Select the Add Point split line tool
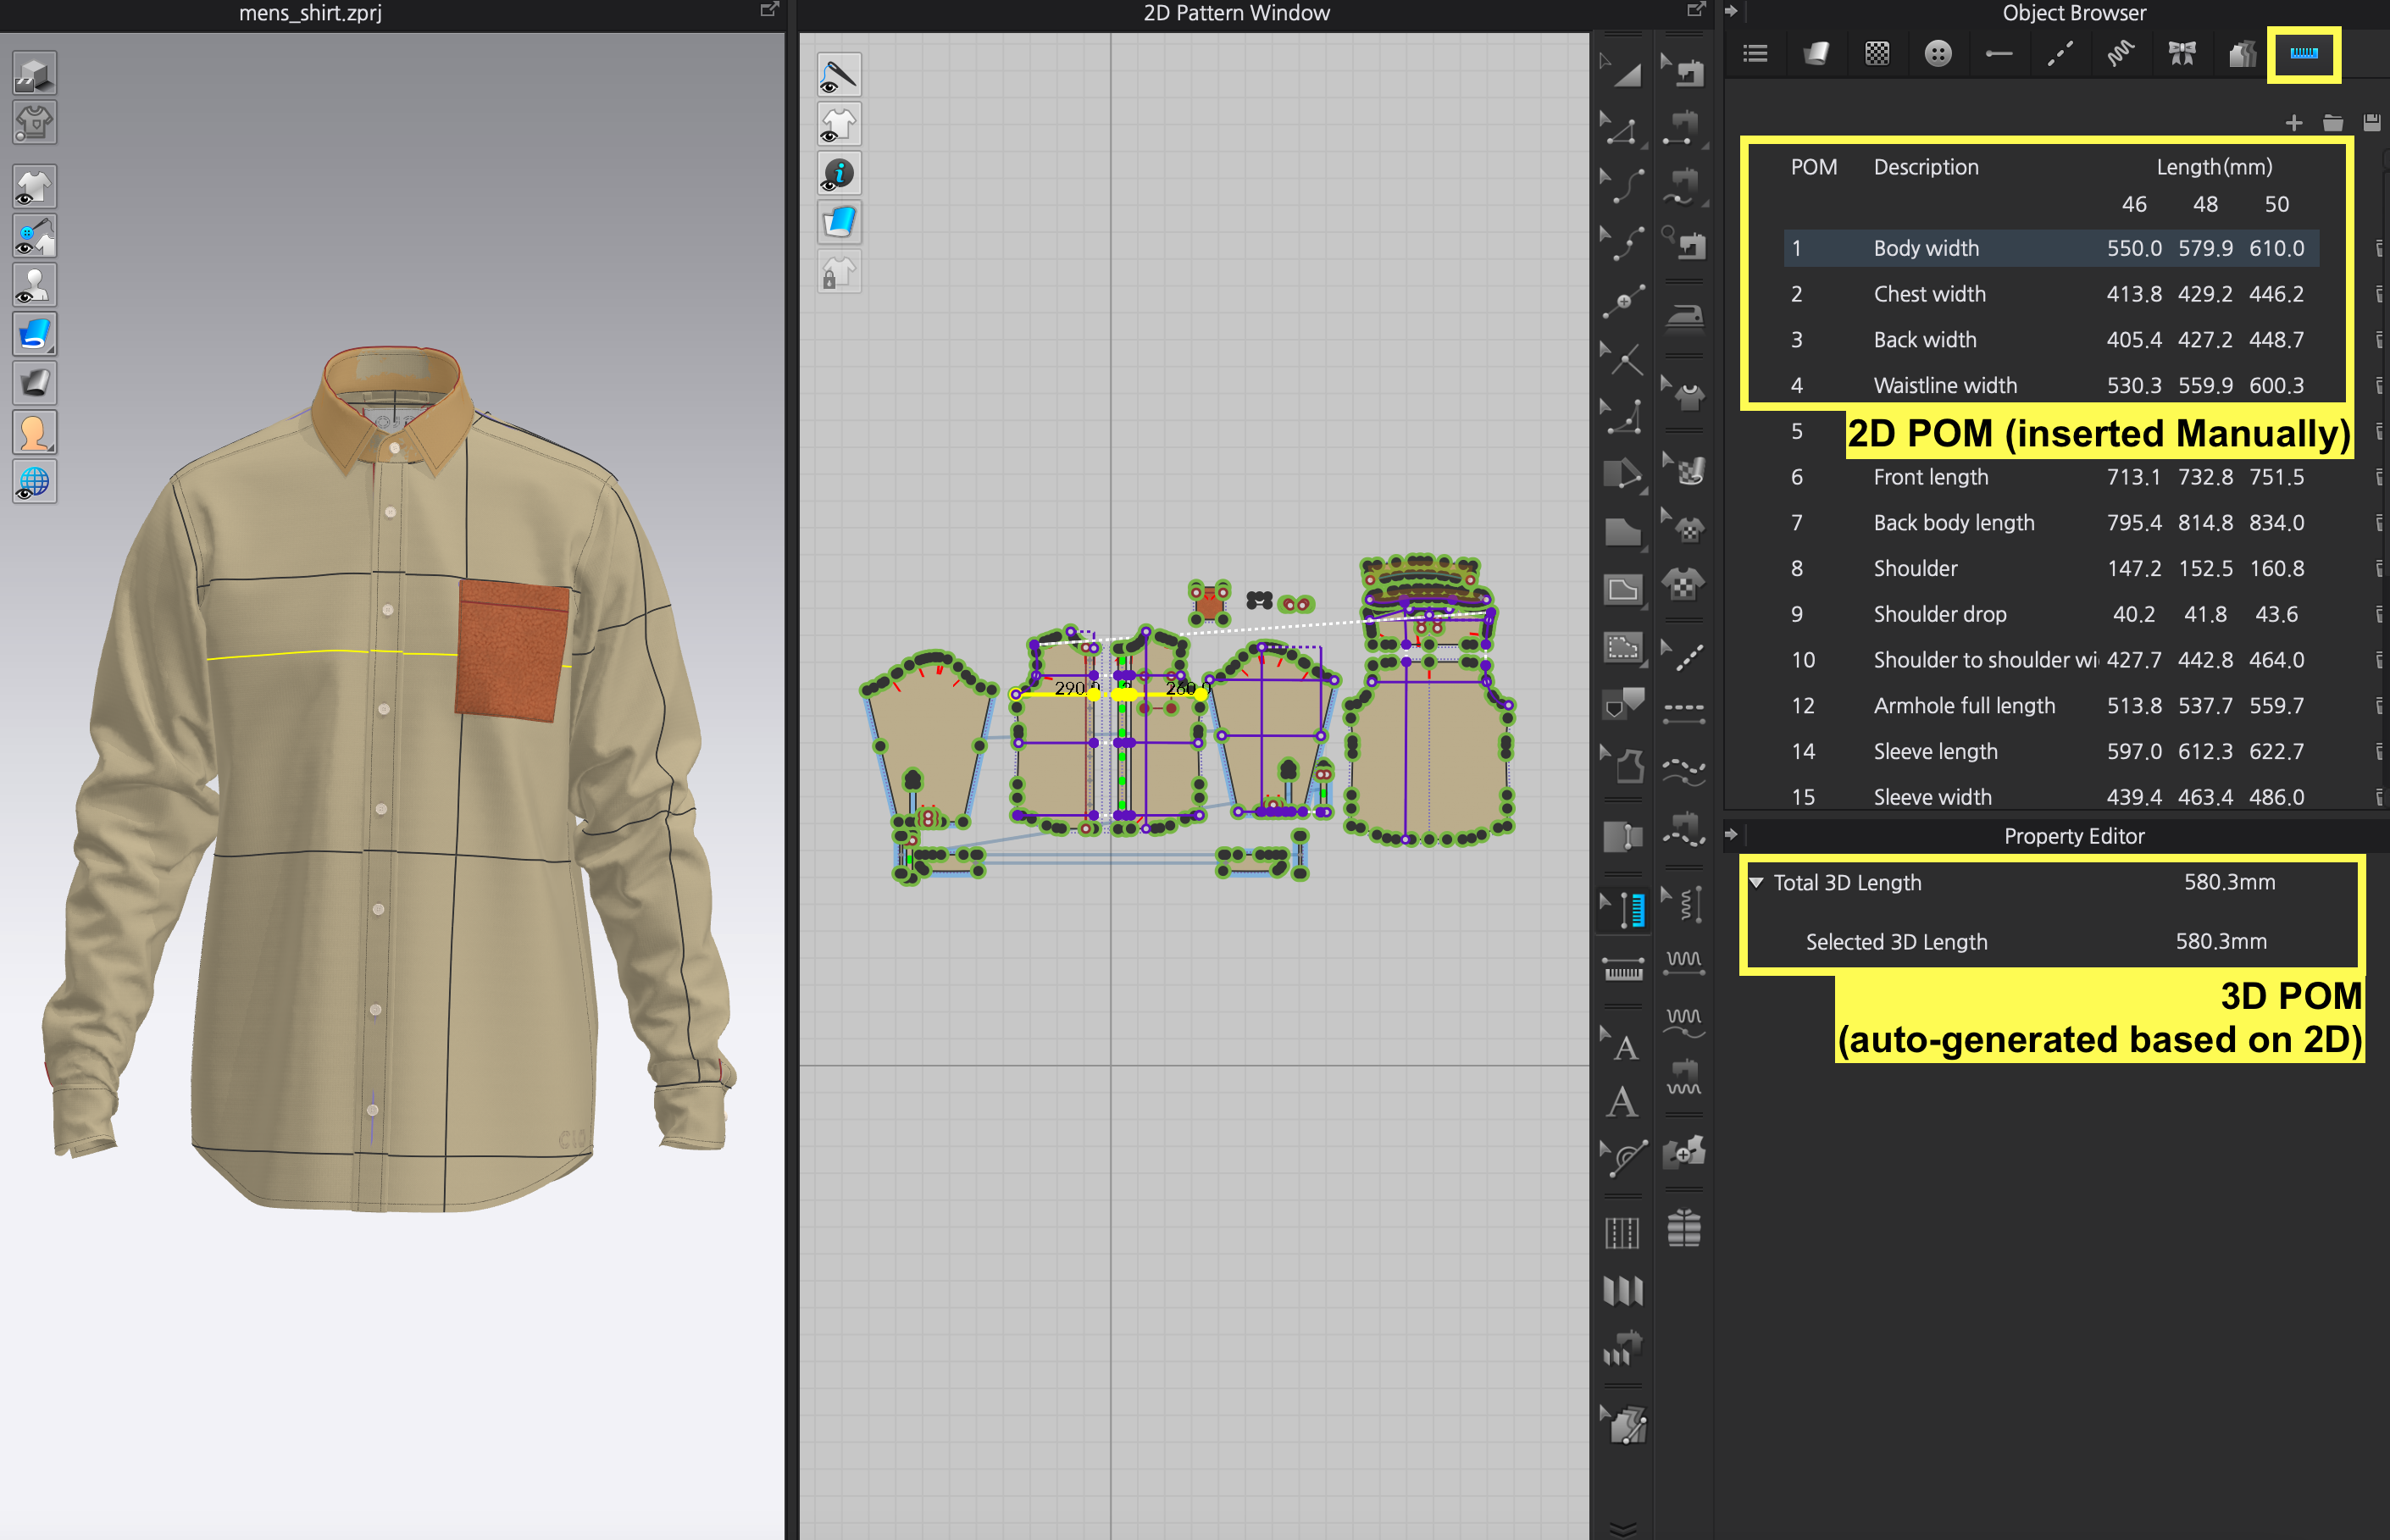Viewport: 2390px width, 1540px height. coord(1622,301)
